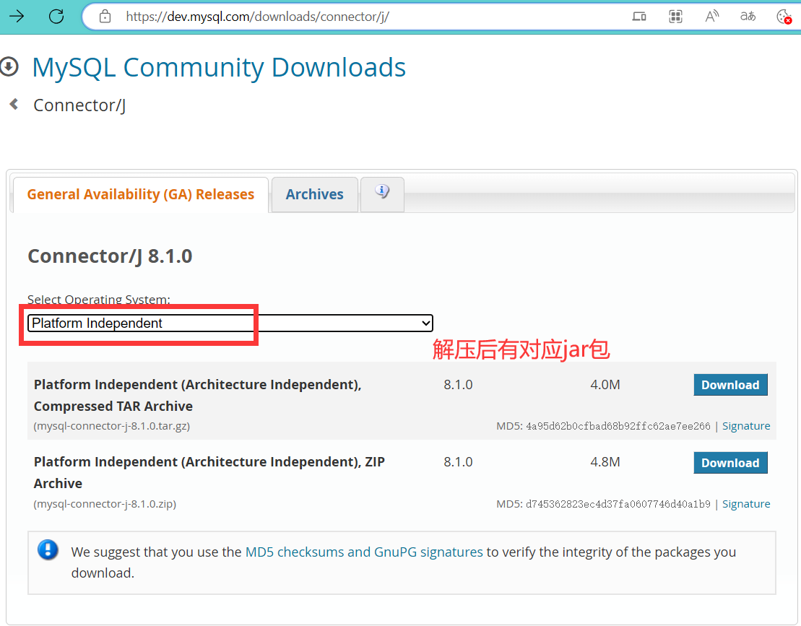Click MD5 hash 4a95d62b0cfbad68b92ffc62ae7ee266
801x626 pixels.
[x=618, y=426]
